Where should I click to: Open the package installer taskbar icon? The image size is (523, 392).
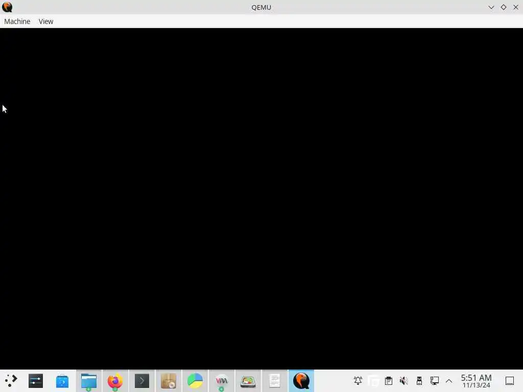point(169,381)
